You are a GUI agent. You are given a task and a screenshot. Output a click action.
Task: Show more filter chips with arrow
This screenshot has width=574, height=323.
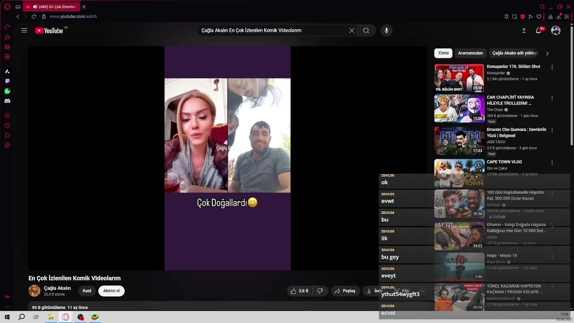pos(547,53)
